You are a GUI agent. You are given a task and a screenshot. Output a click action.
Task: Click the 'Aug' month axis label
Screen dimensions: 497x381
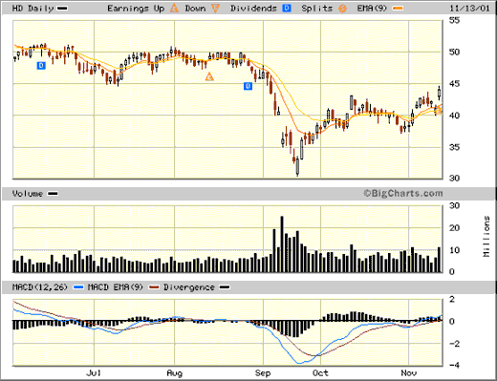point(175,373)
